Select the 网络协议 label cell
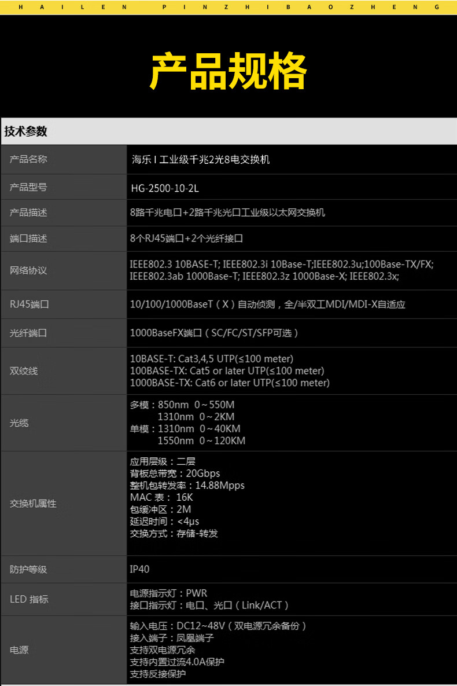This screenshot has height=686, width=457. (64, 270)
